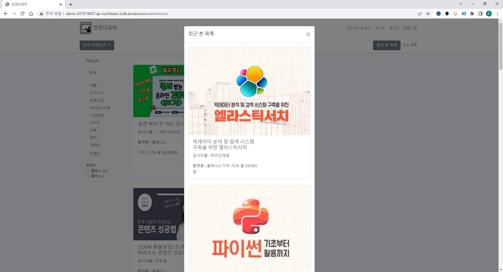Click the 인강다모아 site logo icon

pos(85,28)
